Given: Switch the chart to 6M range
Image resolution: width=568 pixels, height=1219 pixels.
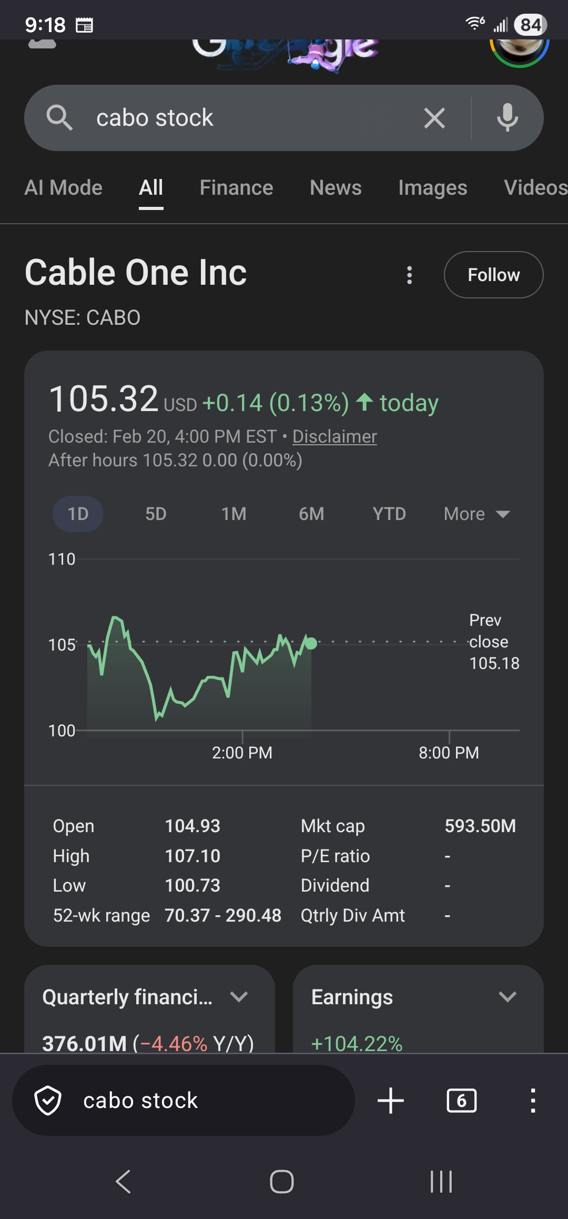Looking at the screenshot, I should tap(311, 514).
